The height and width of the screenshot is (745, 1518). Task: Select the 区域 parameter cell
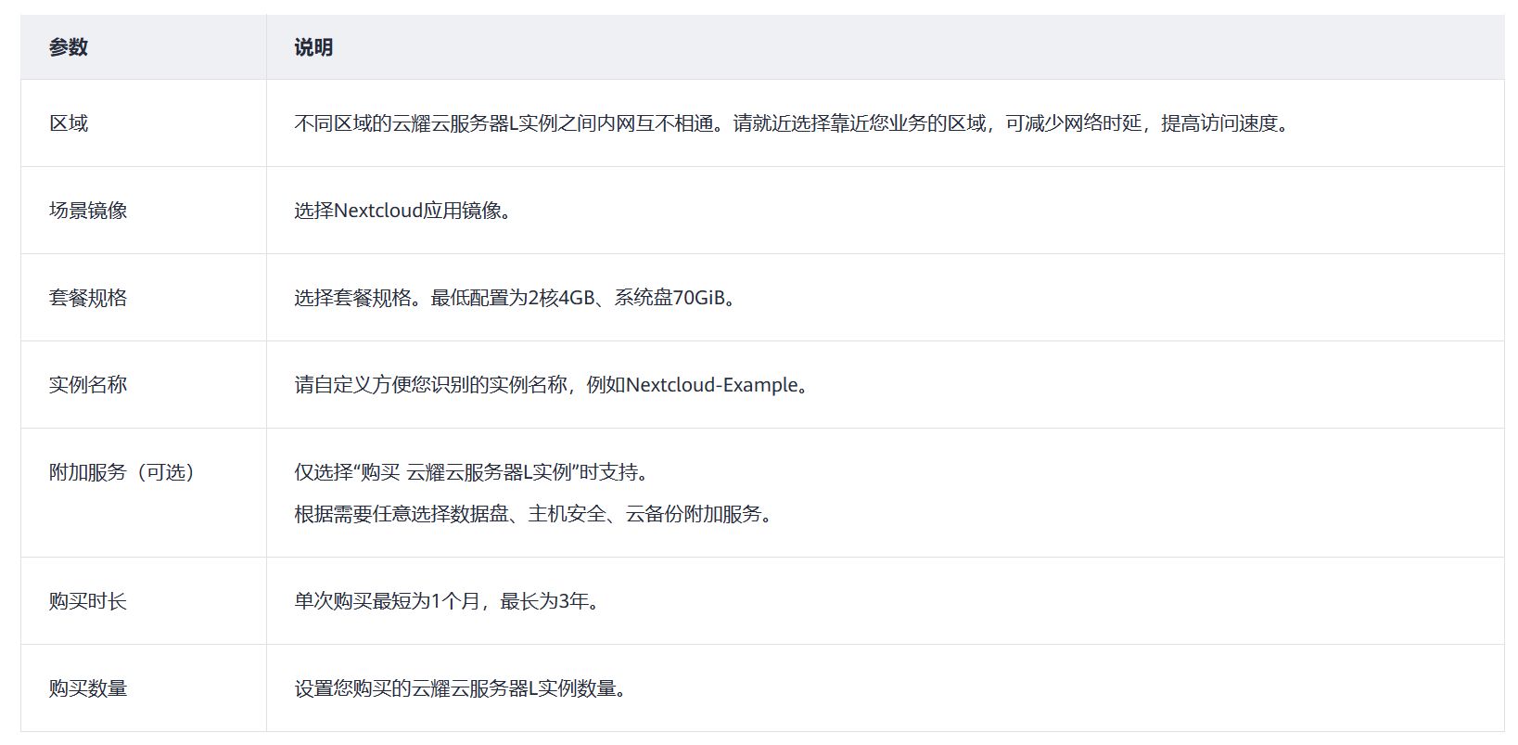[144, 123]
